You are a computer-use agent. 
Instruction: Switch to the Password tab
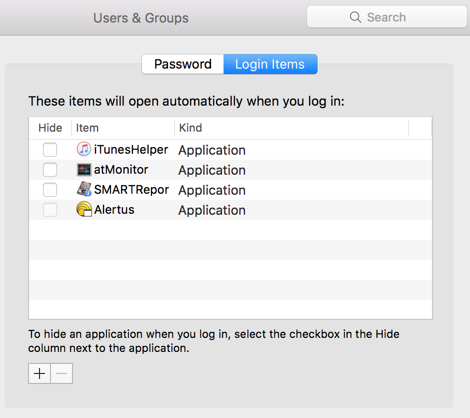click(x=182, y=64)
